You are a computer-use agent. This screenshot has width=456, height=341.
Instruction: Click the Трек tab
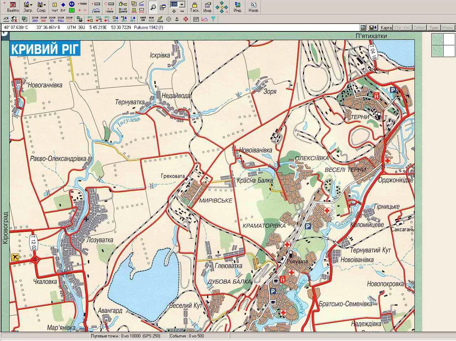(434, 27)
